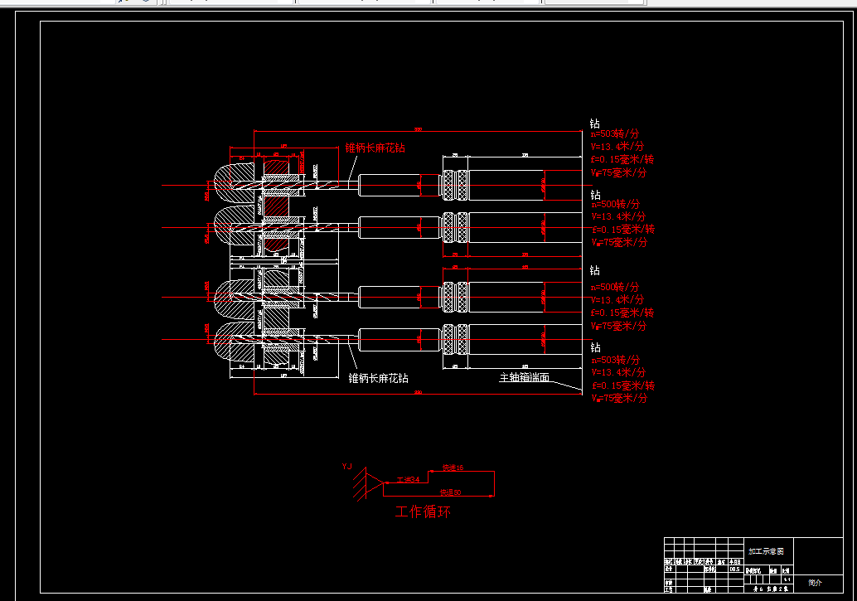Screen dimensions: 857x601
Task: Click the 简介 cell in title block
Action: coord(815,583)
